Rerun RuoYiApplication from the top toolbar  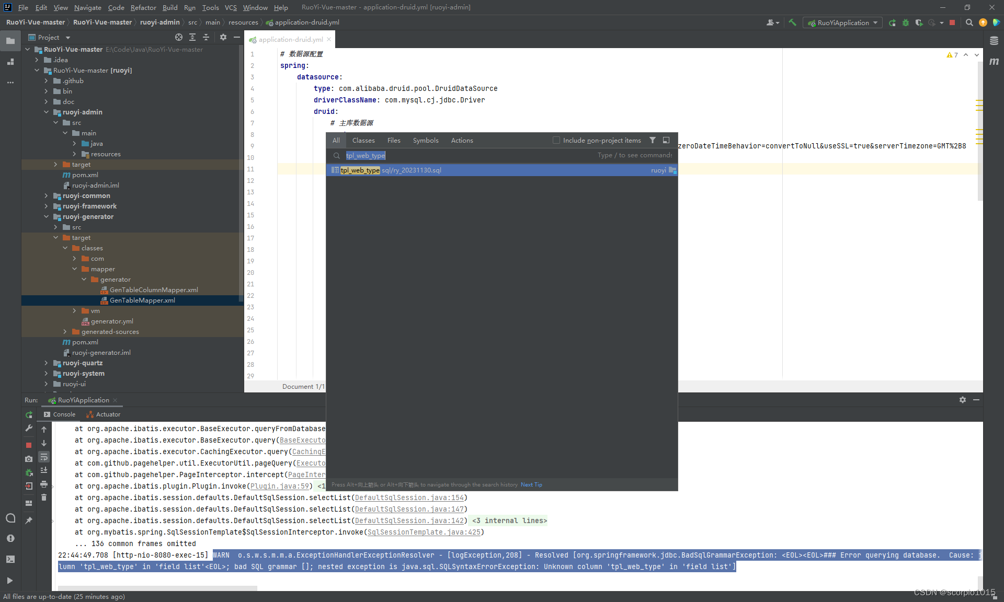tap(892, 22)
